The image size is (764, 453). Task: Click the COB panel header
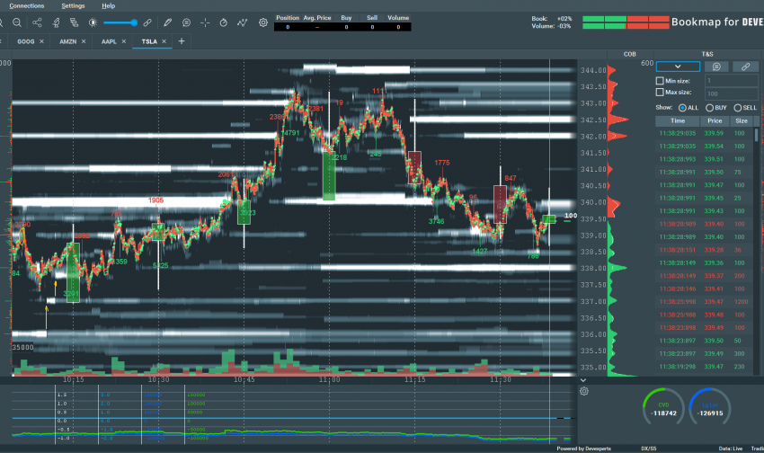pos(629,54)
